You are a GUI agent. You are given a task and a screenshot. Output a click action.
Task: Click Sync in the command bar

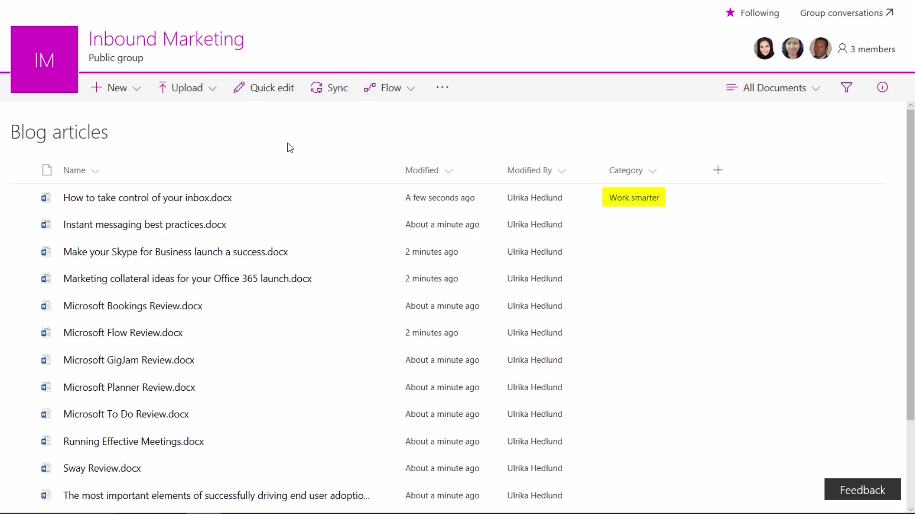329,88
